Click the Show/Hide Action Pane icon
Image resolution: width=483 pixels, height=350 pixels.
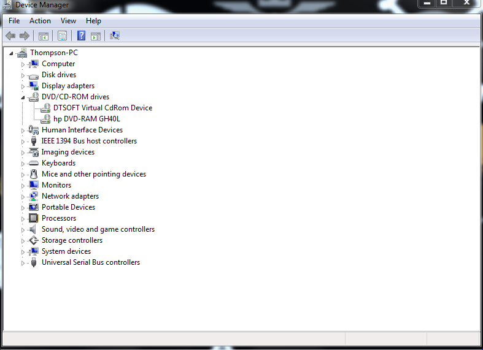[96, 36]
